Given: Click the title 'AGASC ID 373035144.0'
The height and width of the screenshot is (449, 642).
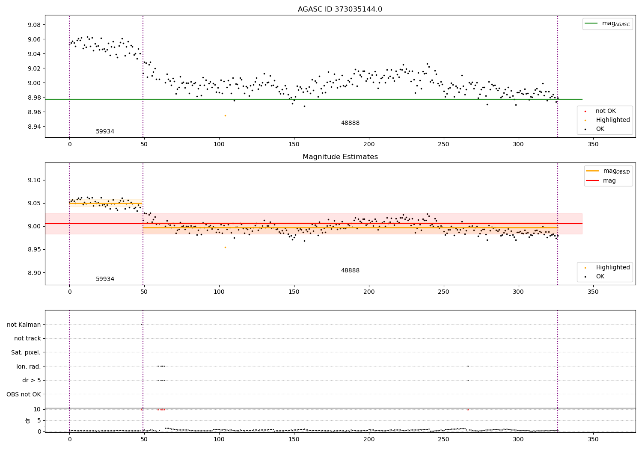Looking at the screenshot, I should tap(340, 9).
